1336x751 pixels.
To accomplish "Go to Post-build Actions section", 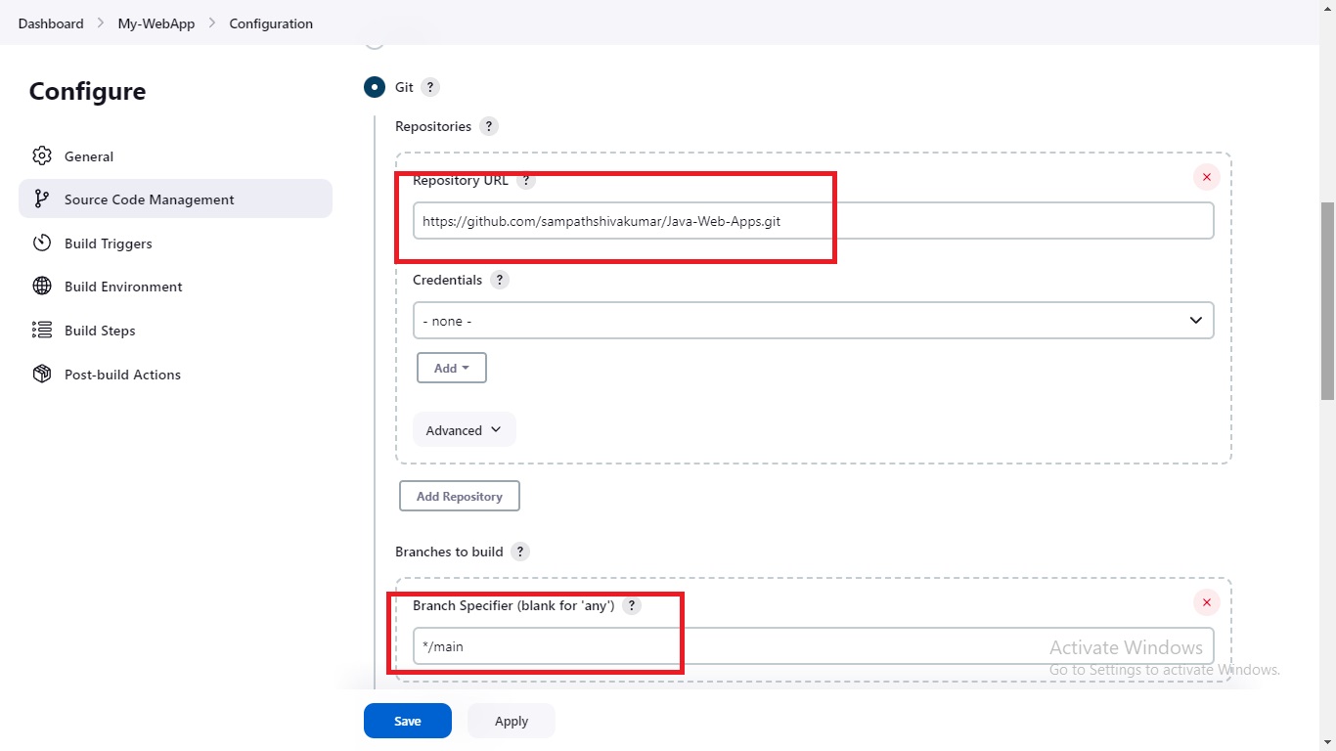I will (x=175, y=375).
